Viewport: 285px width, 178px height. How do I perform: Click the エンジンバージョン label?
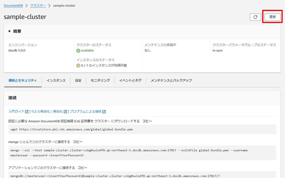[x=23, y=45]
